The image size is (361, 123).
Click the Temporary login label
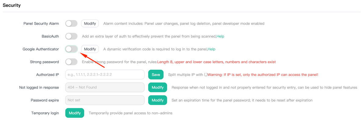coord(45,113)
